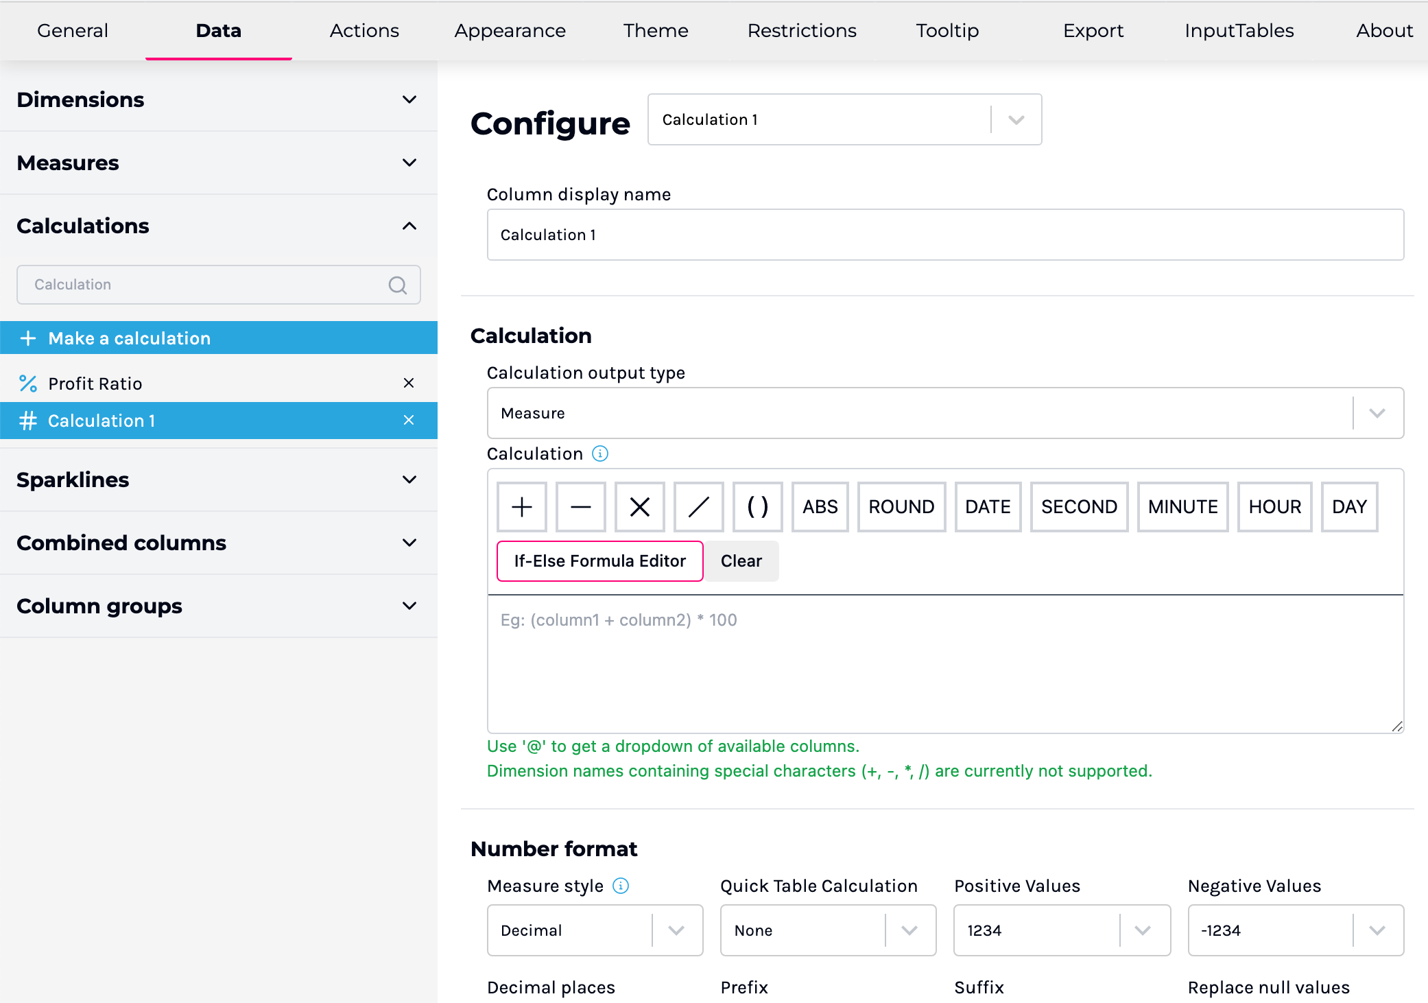Screen dimensions: 1428x1003
Task: Click the Calculation info icon
Action: [x=600, y=453]
